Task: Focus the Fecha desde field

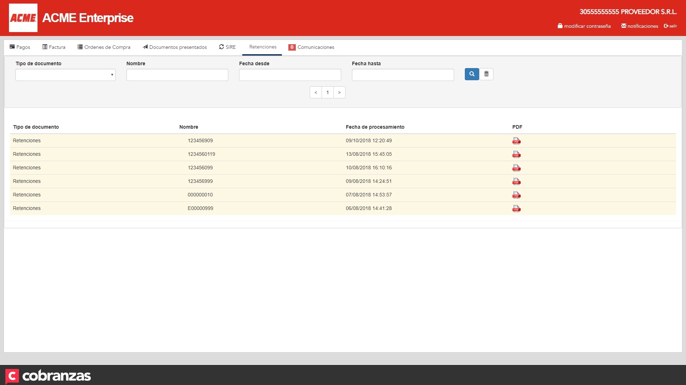Action: pos(290,75)
